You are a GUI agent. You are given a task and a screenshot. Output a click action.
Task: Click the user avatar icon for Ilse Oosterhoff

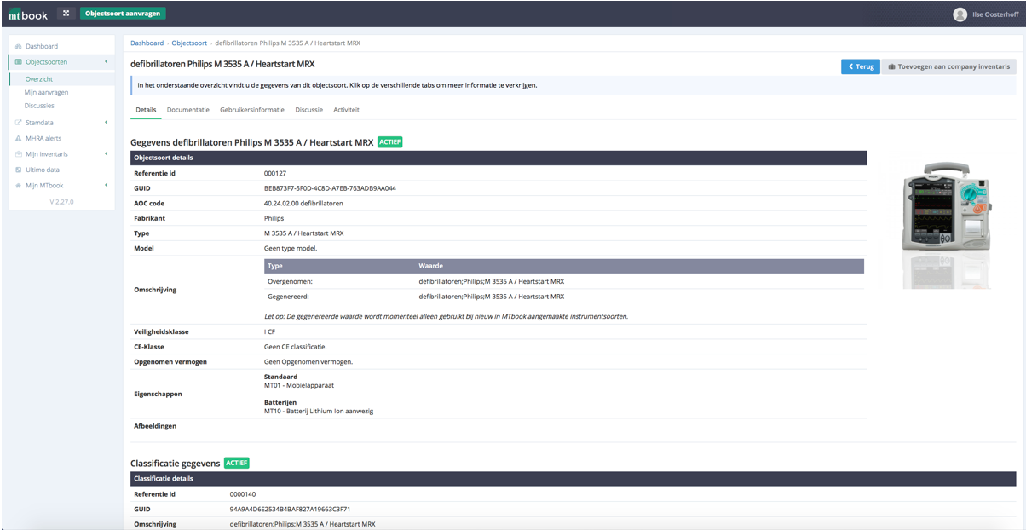(960, 14)
